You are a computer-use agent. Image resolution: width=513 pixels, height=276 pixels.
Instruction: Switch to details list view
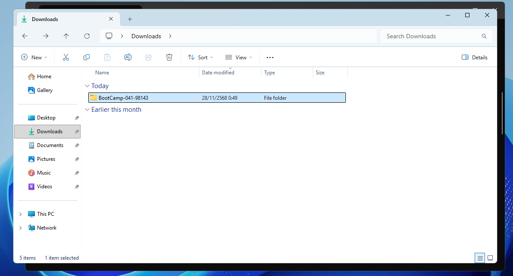(x=480, y=258)
